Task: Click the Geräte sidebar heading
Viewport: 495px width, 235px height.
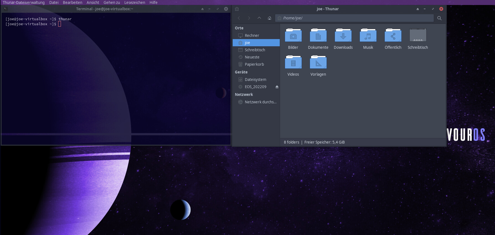Action: click(241, 72)
